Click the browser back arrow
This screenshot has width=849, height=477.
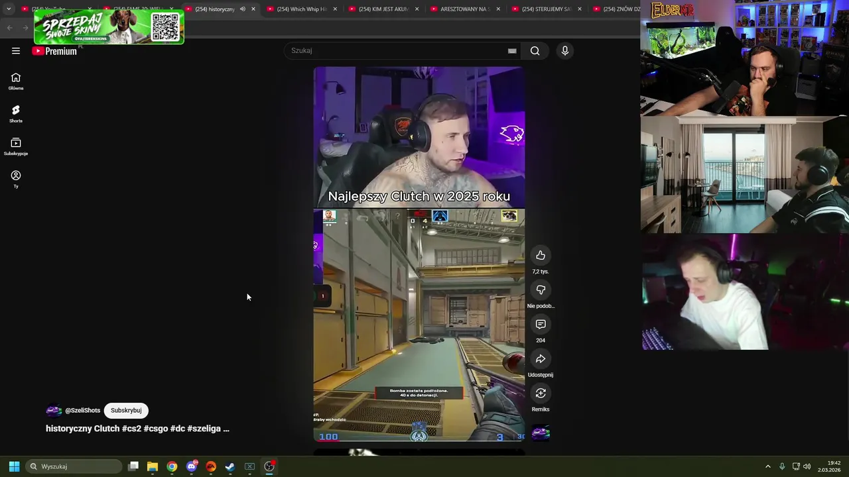click(x=9, y=27)
